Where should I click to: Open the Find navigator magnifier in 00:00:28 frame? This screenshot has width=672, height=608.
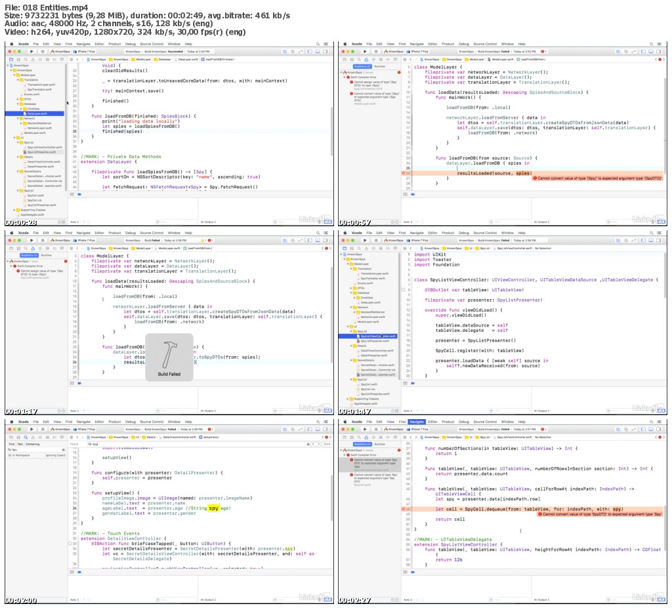pyautogui.click(x=26, y=59)
